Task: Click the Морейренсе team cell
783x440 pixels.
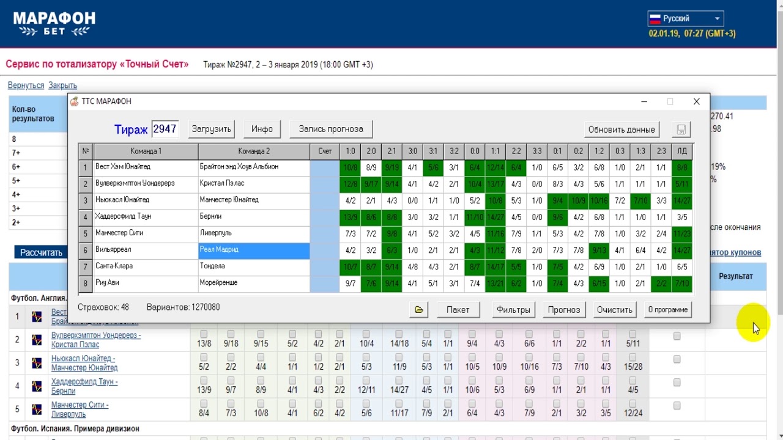Action: coord(254,284)
